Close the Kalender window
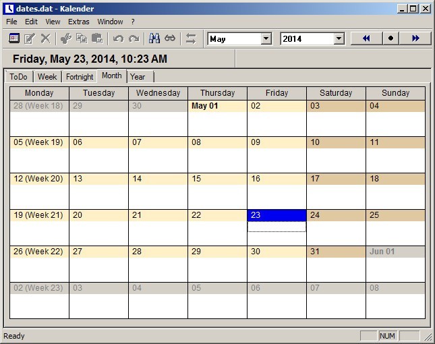Image resolution: width=435 pixels, height=344 pixels. [x=426, y=9]
